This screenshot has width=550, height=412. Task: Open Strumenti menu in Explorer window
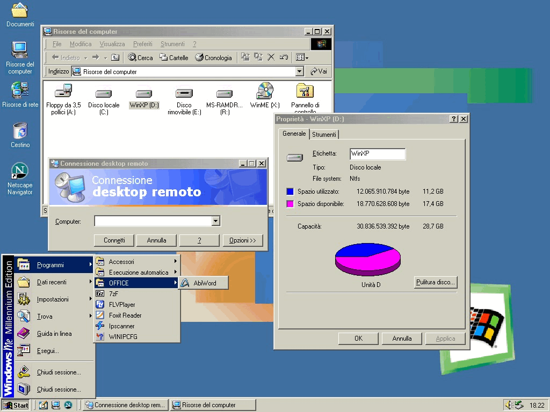172,44
